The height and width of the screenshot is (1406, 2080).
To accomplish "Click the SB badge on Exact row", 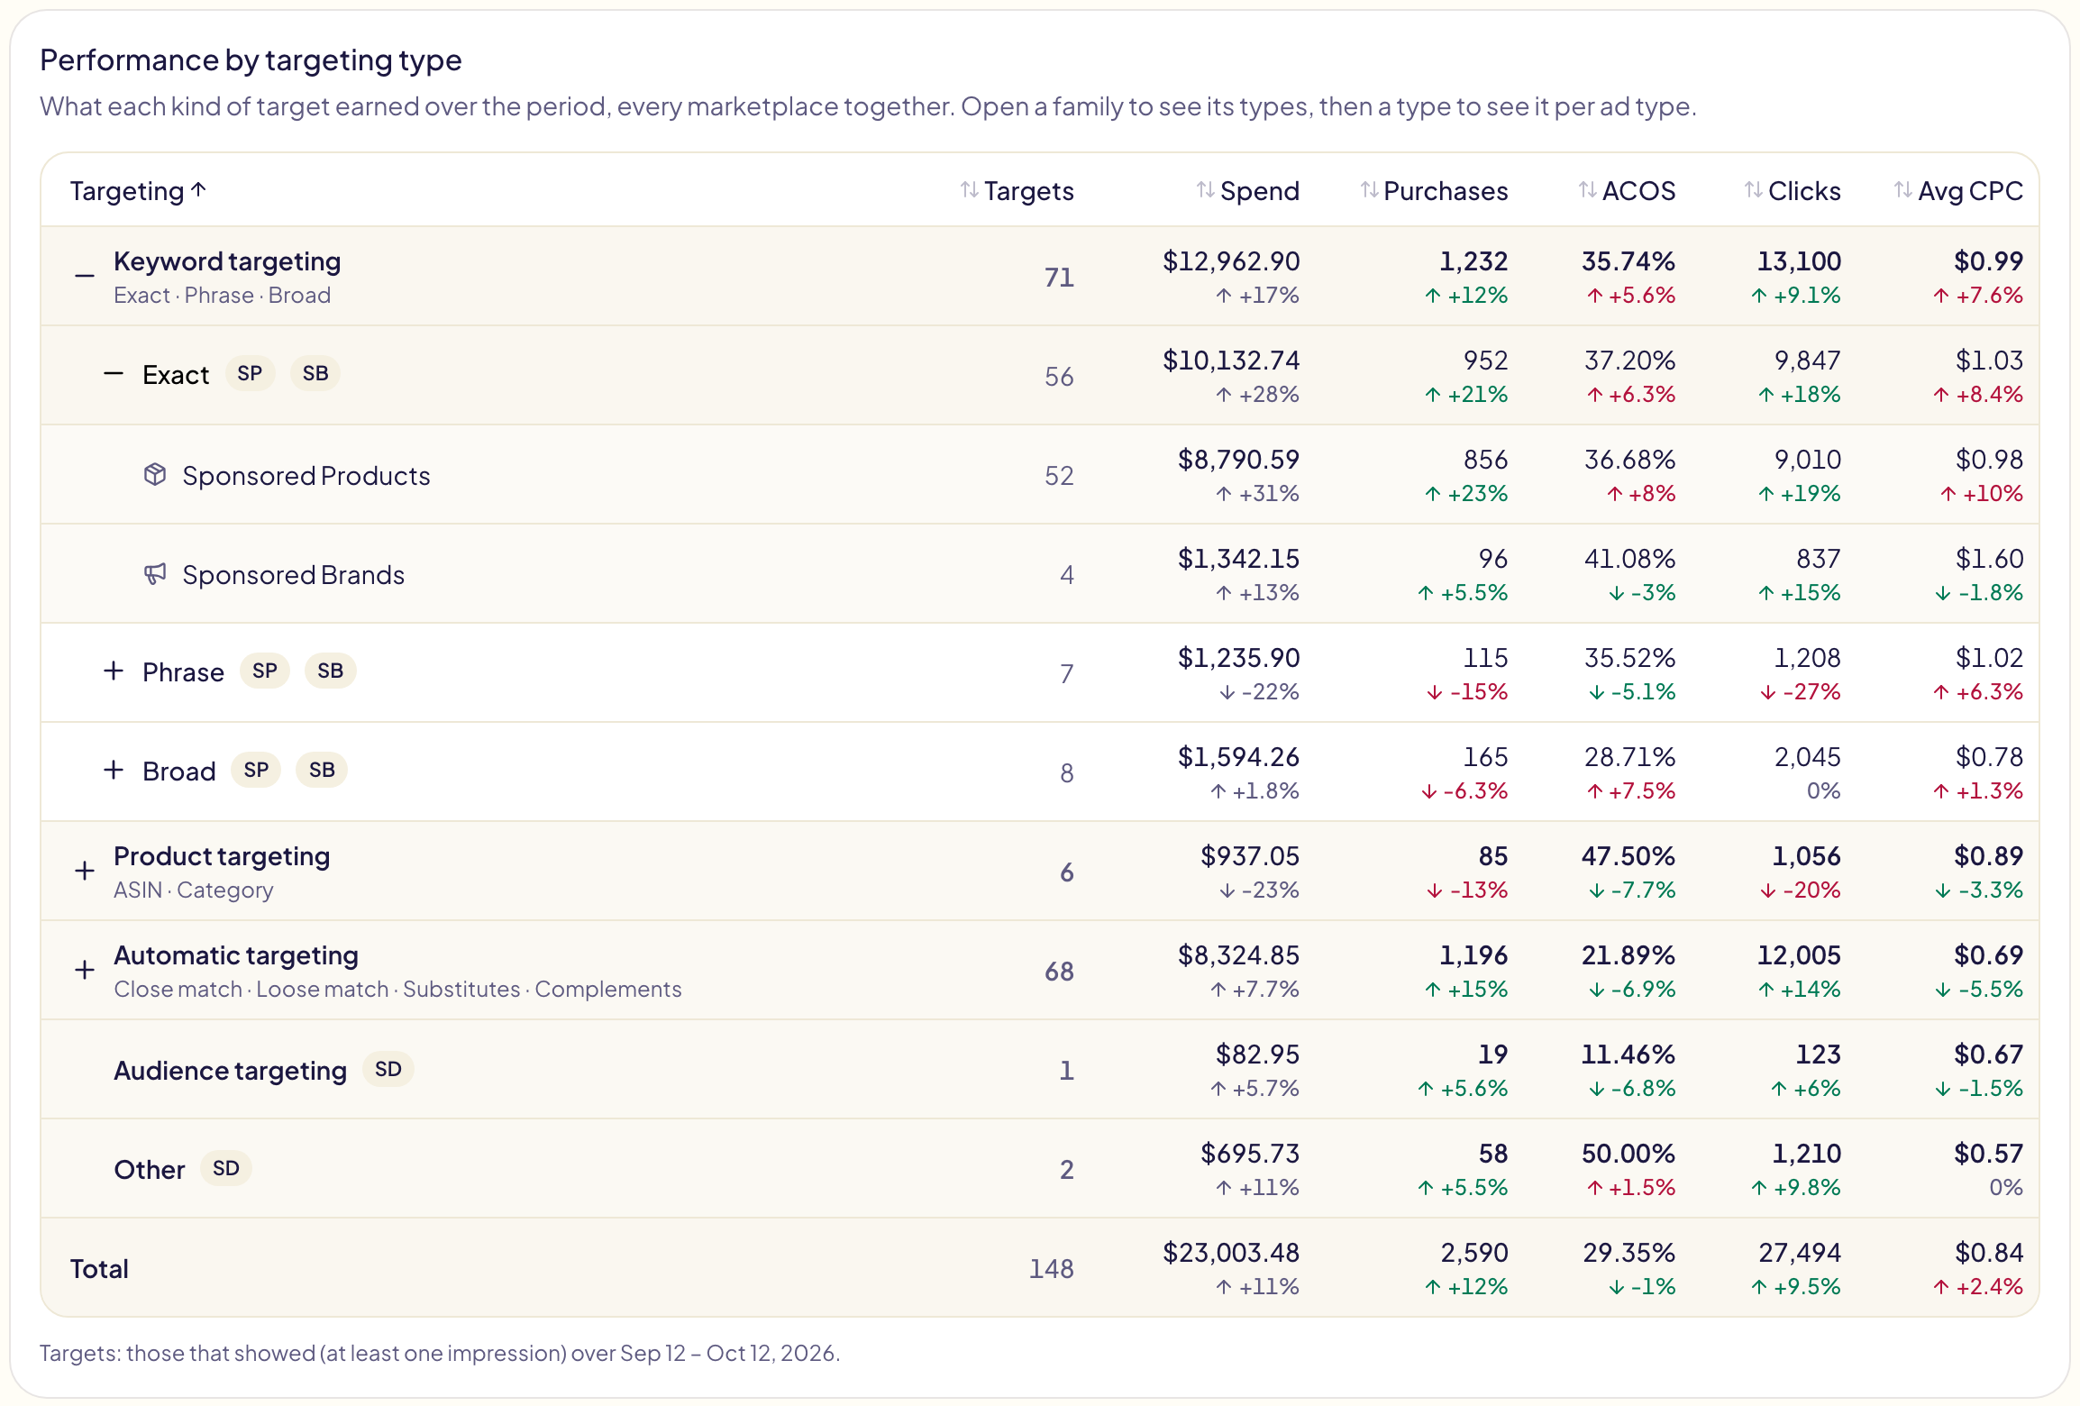I will click(315, 373).
